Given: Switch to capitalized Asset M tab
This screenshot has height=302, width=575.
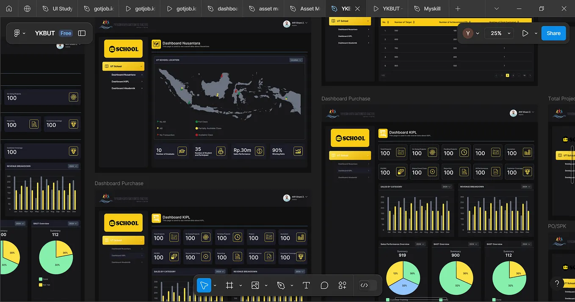Looking at the screenshot, I should click(305, 8).
